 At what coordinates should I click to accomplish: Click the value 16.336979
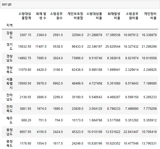149,35
